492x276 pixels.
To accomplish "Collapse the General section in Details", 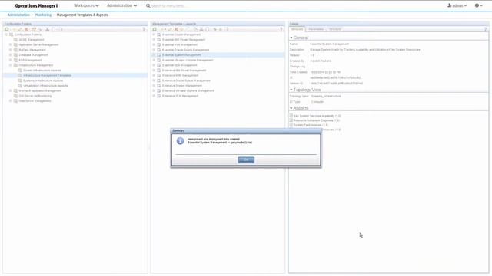I will pyautogui.click(x=291, y=38).
